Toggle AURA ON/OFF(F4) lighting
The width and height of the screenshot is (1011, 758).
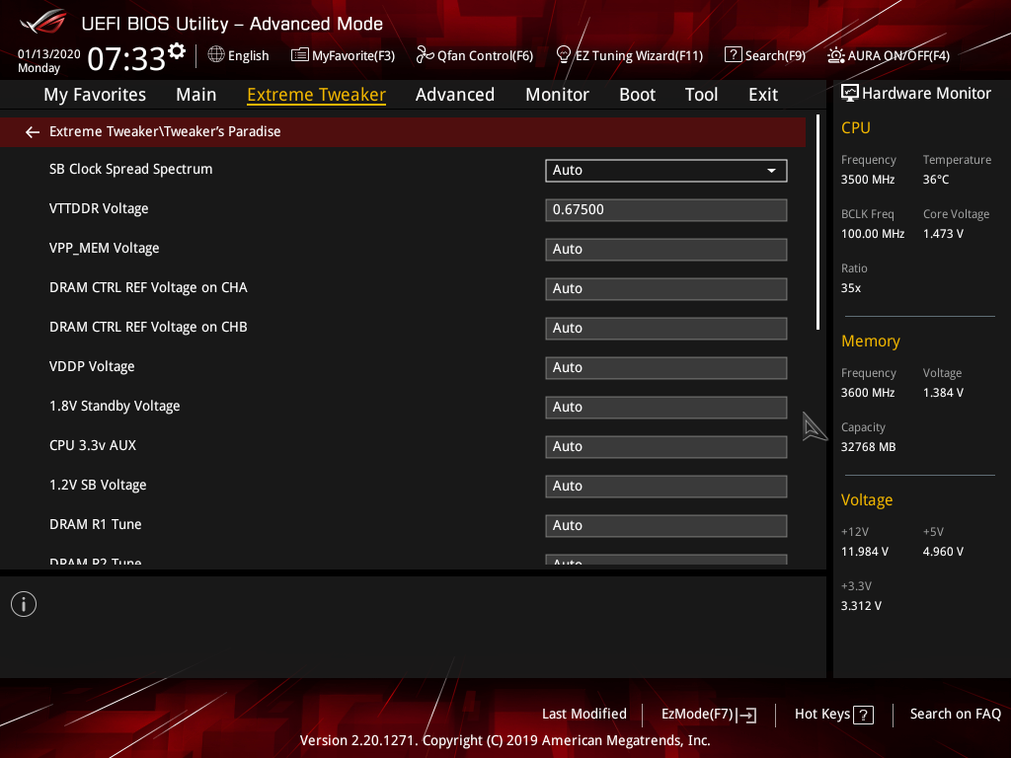889,55
